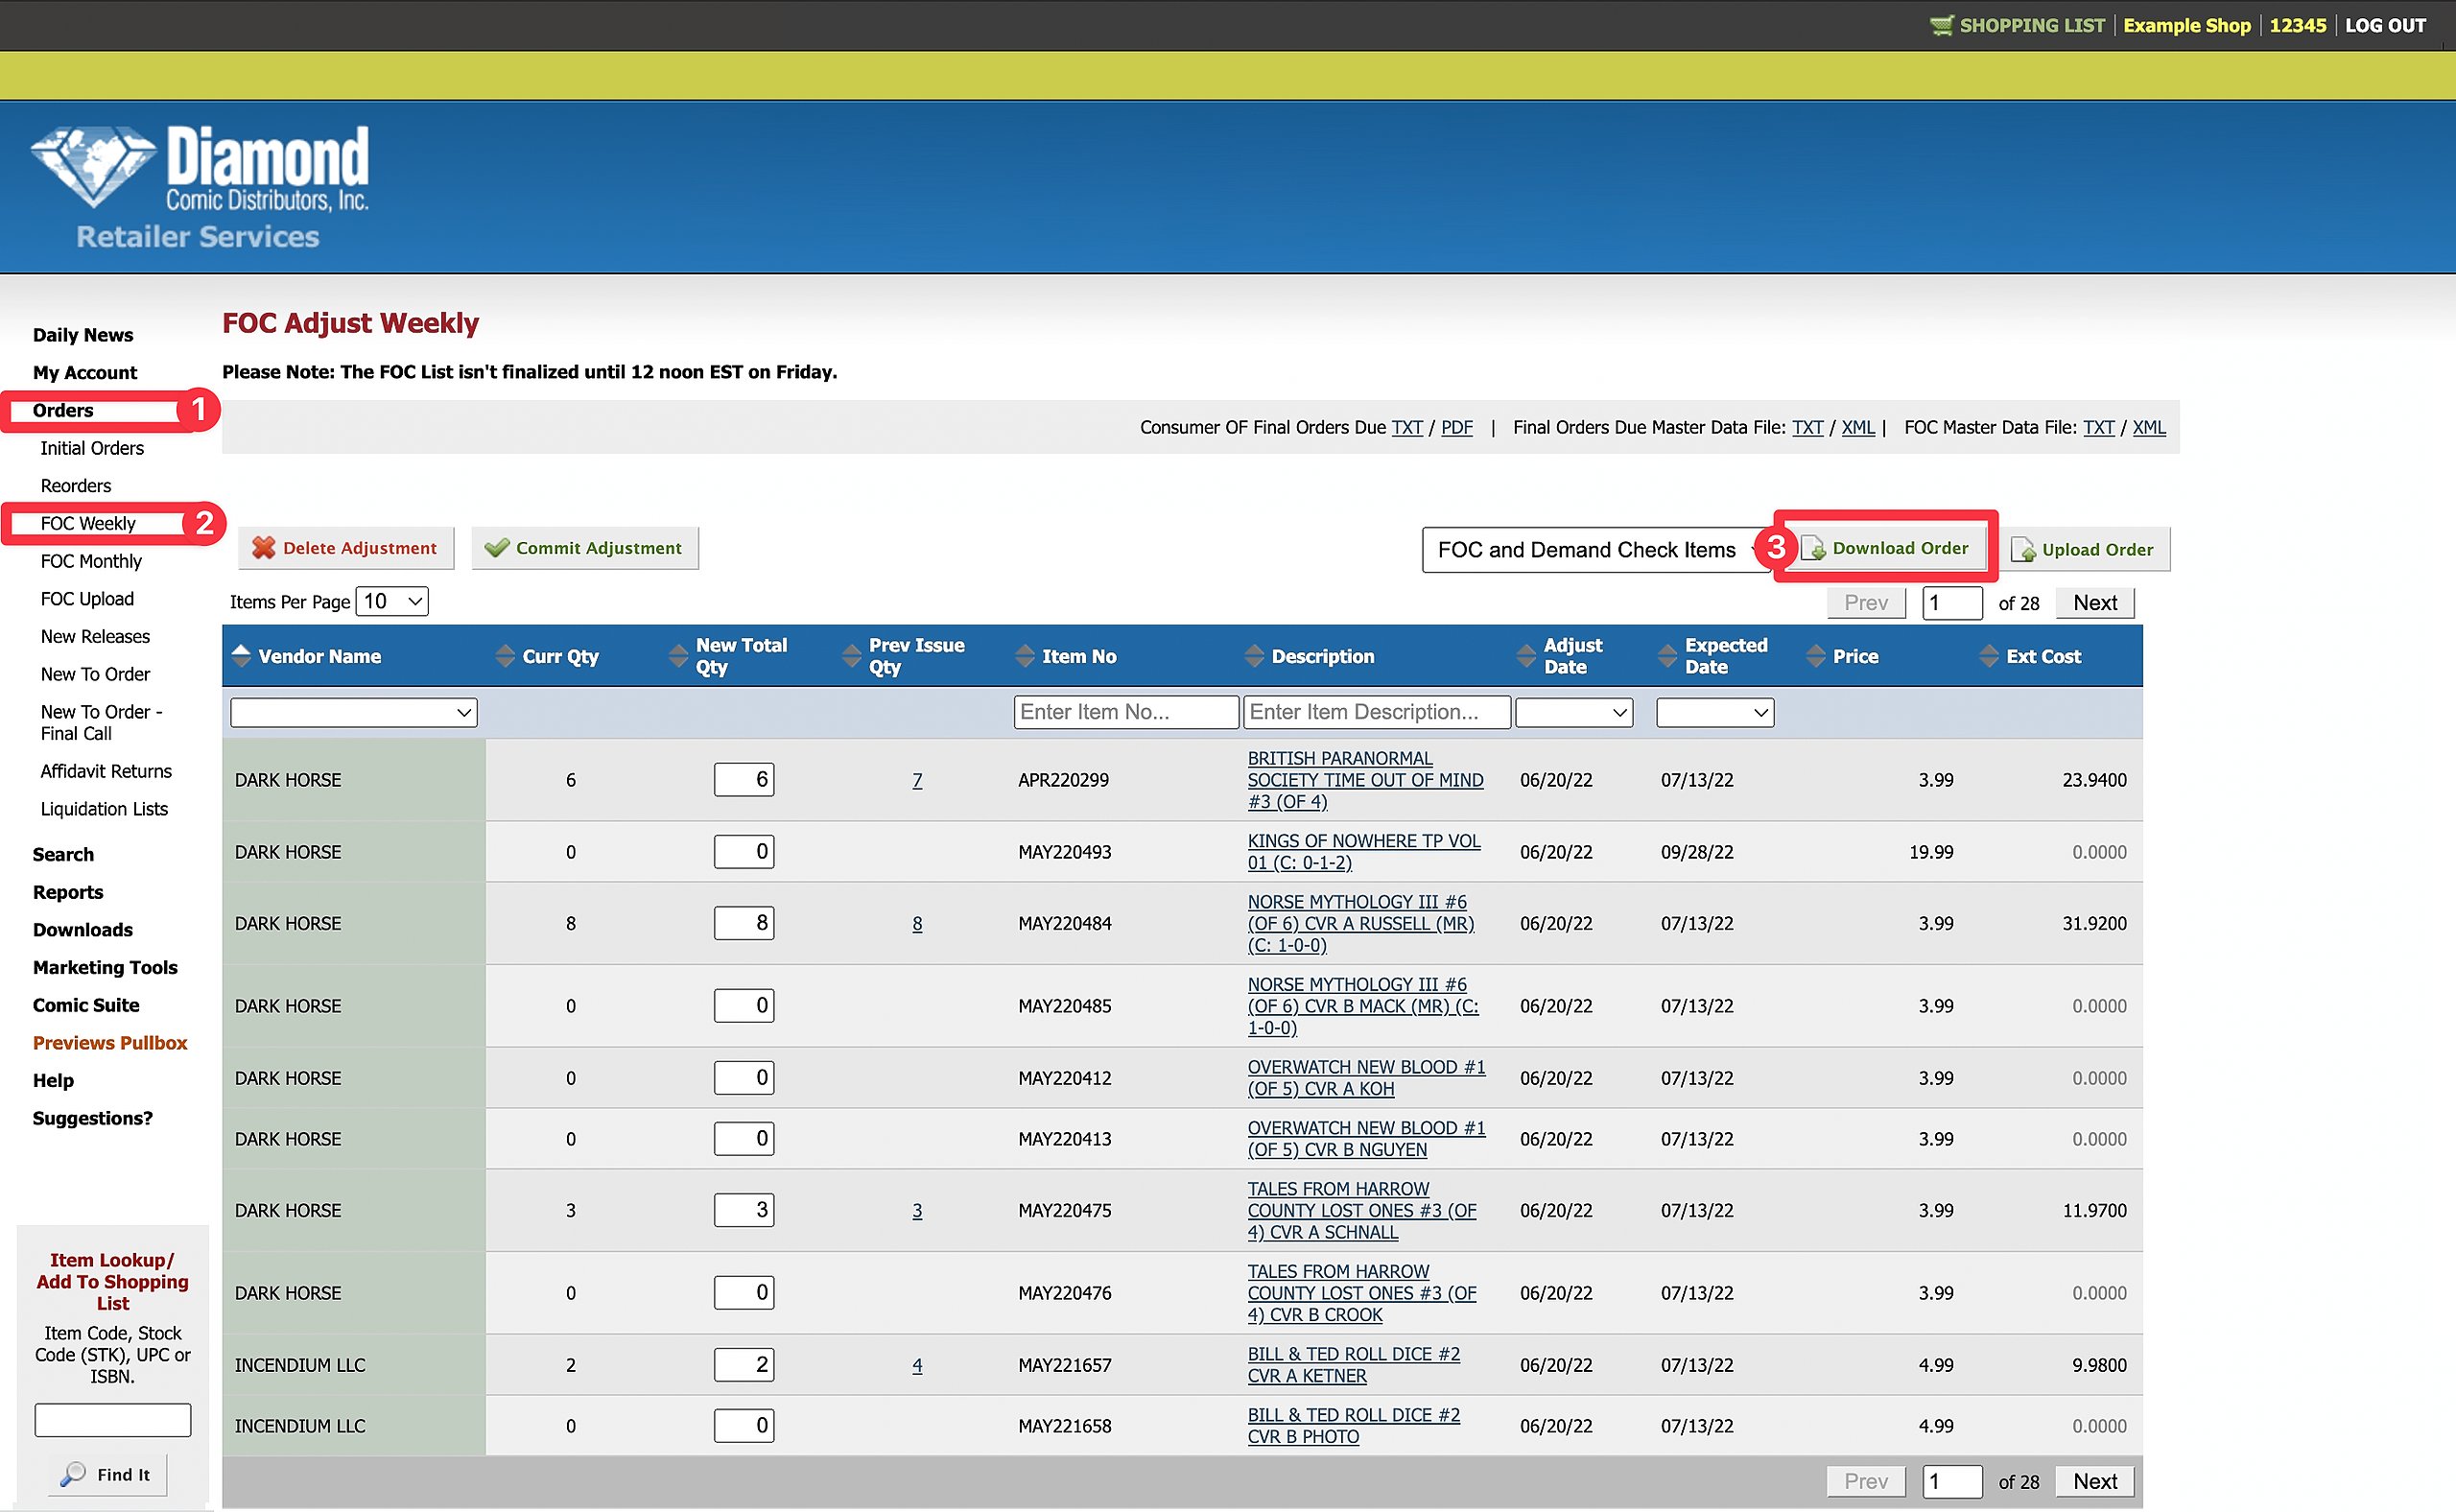Sort by Curr Qty column arrows

tap(505, 656)
